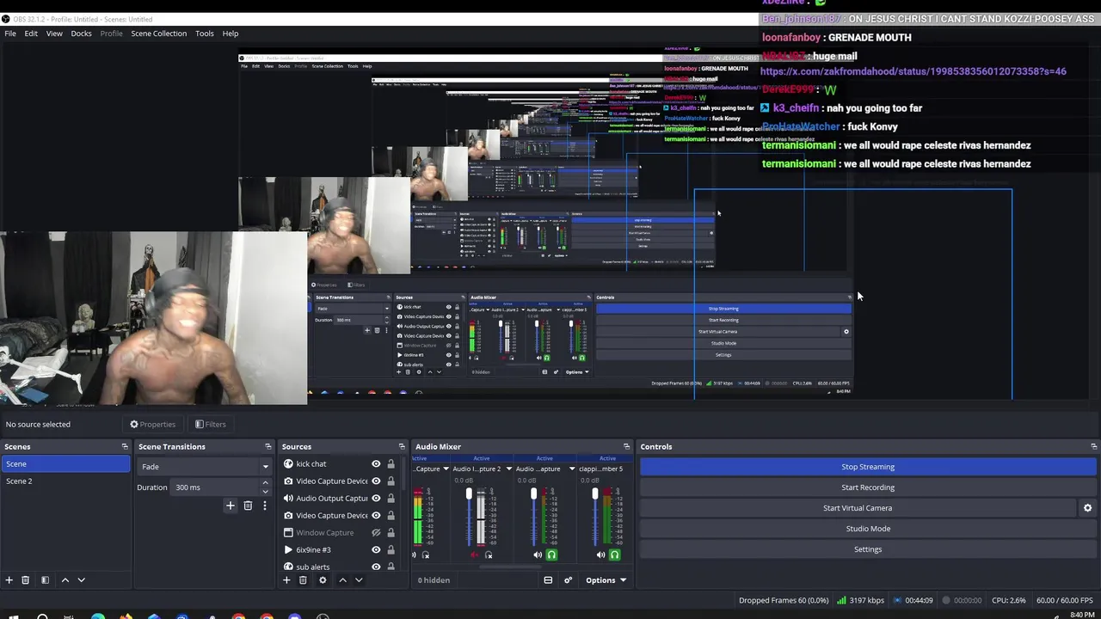This screenshot has height=619, width=1101.
Task: Float the Sources dock panel
Action: (401, 447)
